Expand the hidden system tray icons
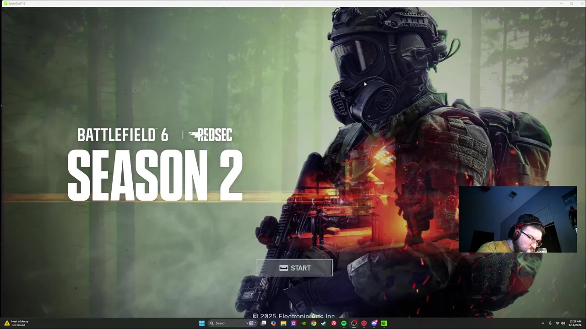Screen dimensions: 586x329 [x=543, y=324]
